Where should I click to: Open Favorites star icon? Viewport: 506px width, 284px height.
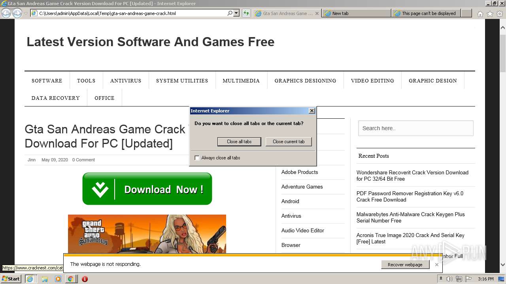pyautogui.click(x=490, y=14)
